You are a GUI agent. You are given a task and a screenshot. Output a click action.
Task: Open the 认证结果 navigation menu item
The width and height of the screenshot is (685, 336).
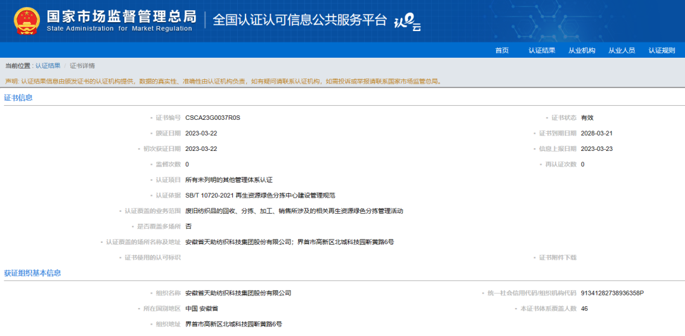(542, 50)
